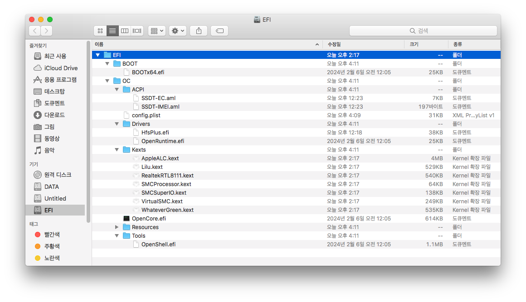Select the Resources folder icon
The width and height of the screenshot is (526, 302).
click(x=127, y=227)
